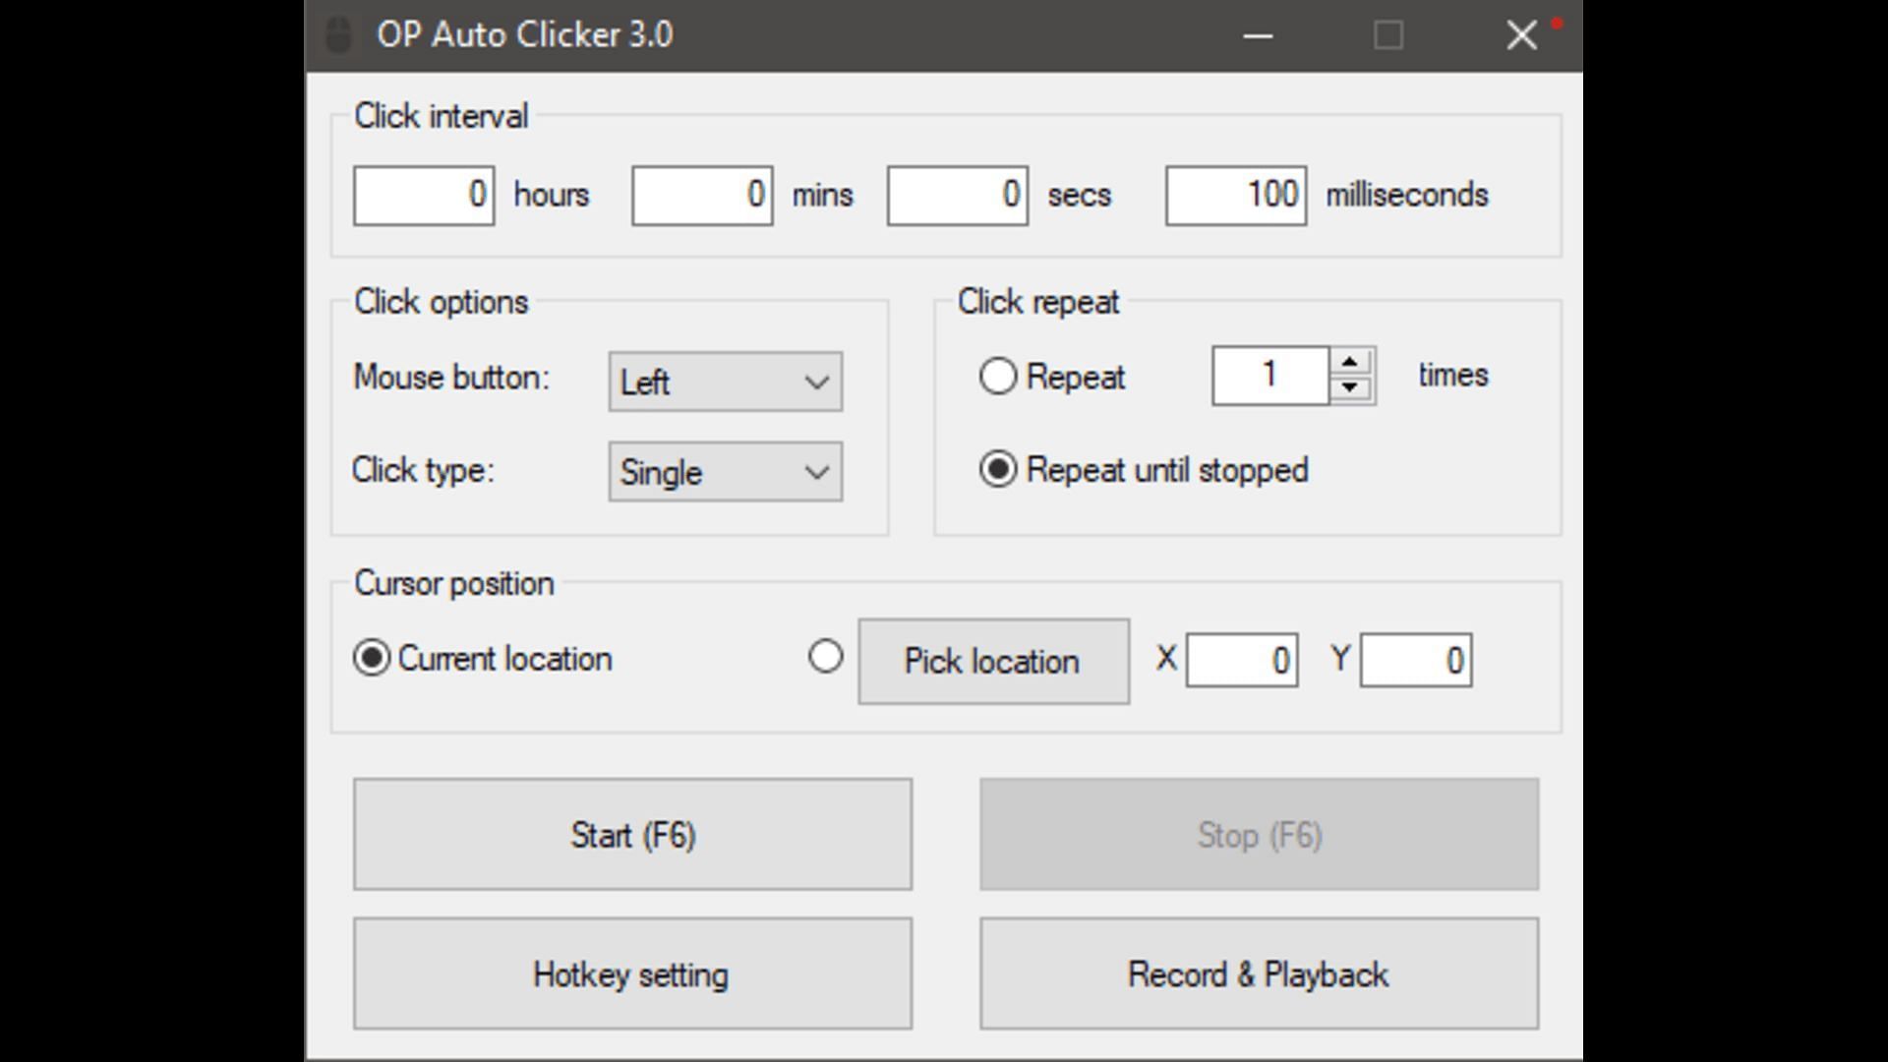Focus the milliseconds input field

(1236, 196)
